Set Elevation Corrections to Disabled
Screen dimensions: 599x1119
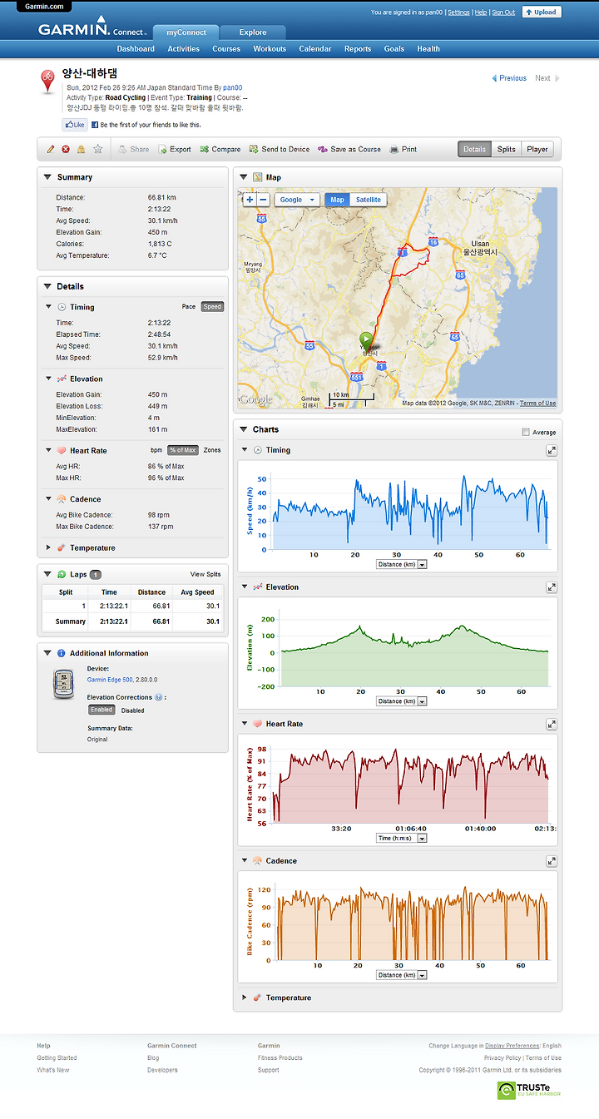(132, 711)
